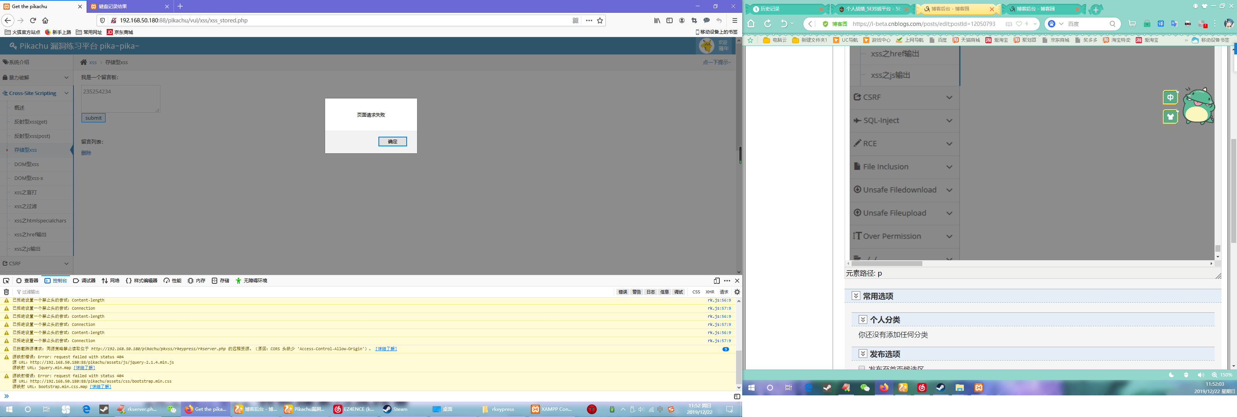Click the element picker icon in devtools

[x=6, y=281]
